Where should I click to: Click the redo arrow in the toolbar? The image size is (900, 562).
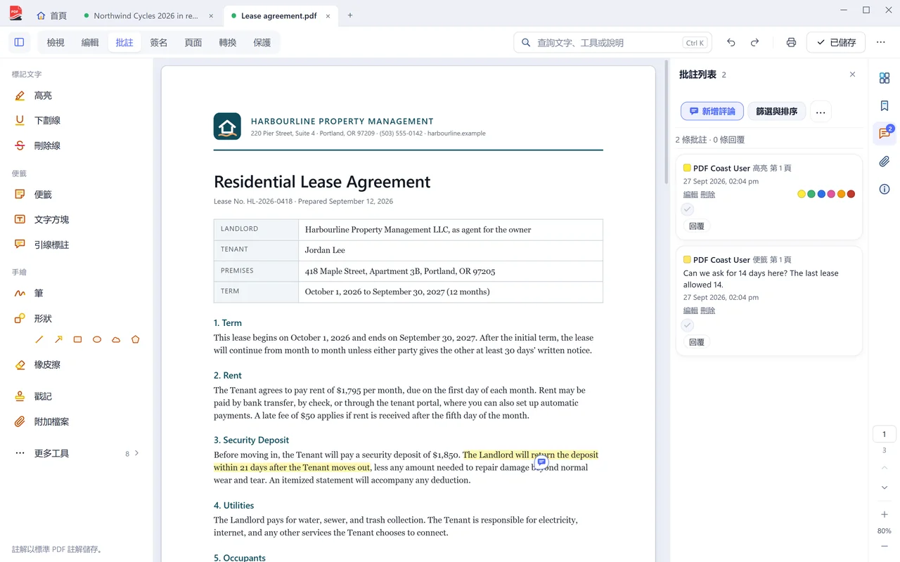754,43
